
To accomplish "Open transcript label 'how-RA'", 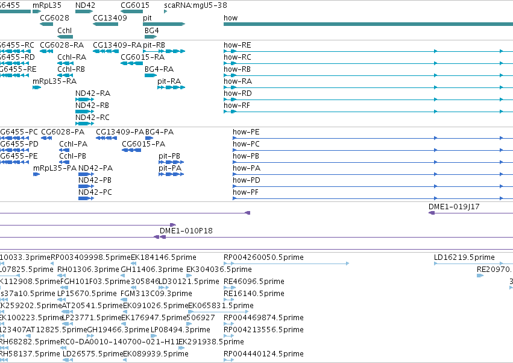I will (x=238, y=81).
